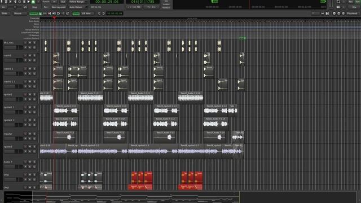Screen dimensions: 361x203
Task: Click the shrink tracks minus icon
Action: pos(323,14)
